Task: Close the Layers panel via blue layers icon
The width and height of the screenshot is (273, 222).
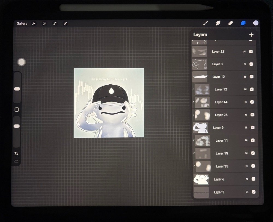Action: click(243, 23)
